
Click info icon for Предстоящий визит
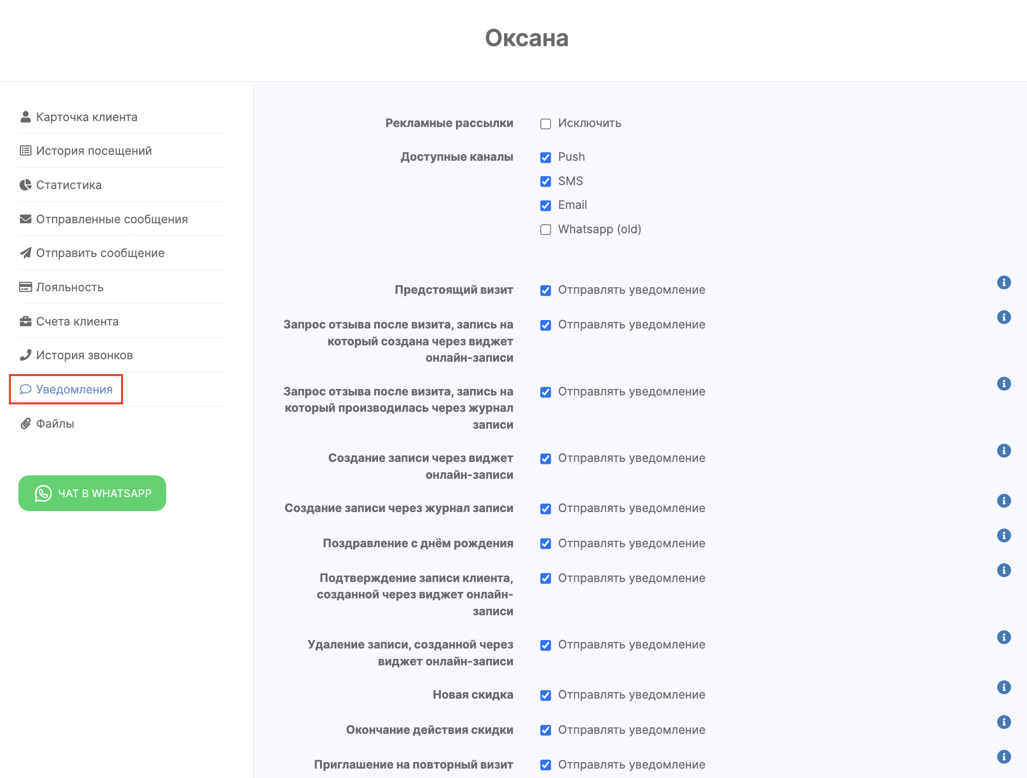tap(1004, 282)
